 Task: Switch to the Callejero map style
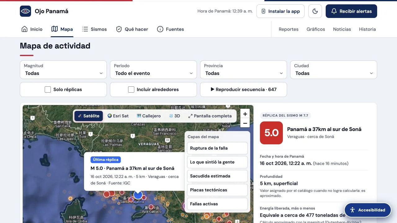pos(149,116)
